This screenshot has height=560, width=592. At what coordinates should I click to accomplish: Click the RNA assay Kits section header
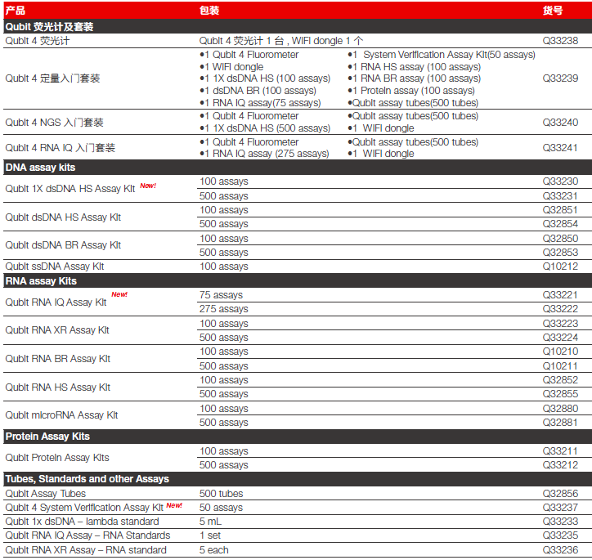click(41, 280)
